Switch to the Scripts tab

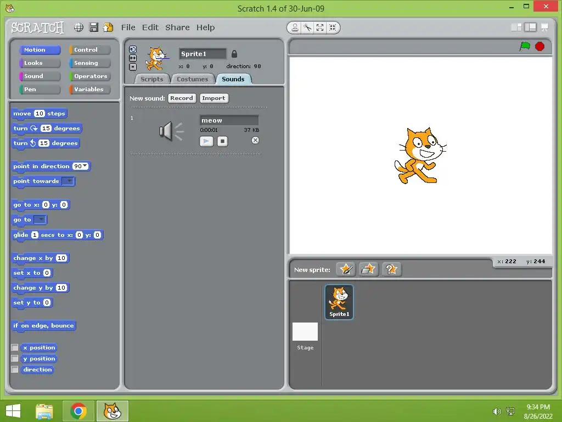point(151,79)
